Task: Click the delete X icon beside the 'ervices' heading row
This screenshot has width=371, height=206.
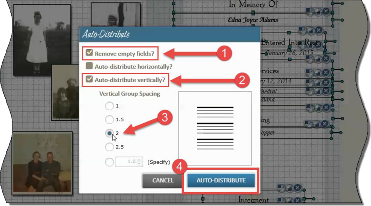Action: click(326, 72)
